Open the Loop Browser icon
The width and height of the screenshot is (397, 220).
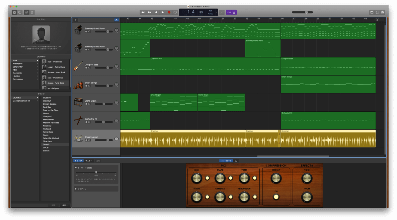point(377,12)
